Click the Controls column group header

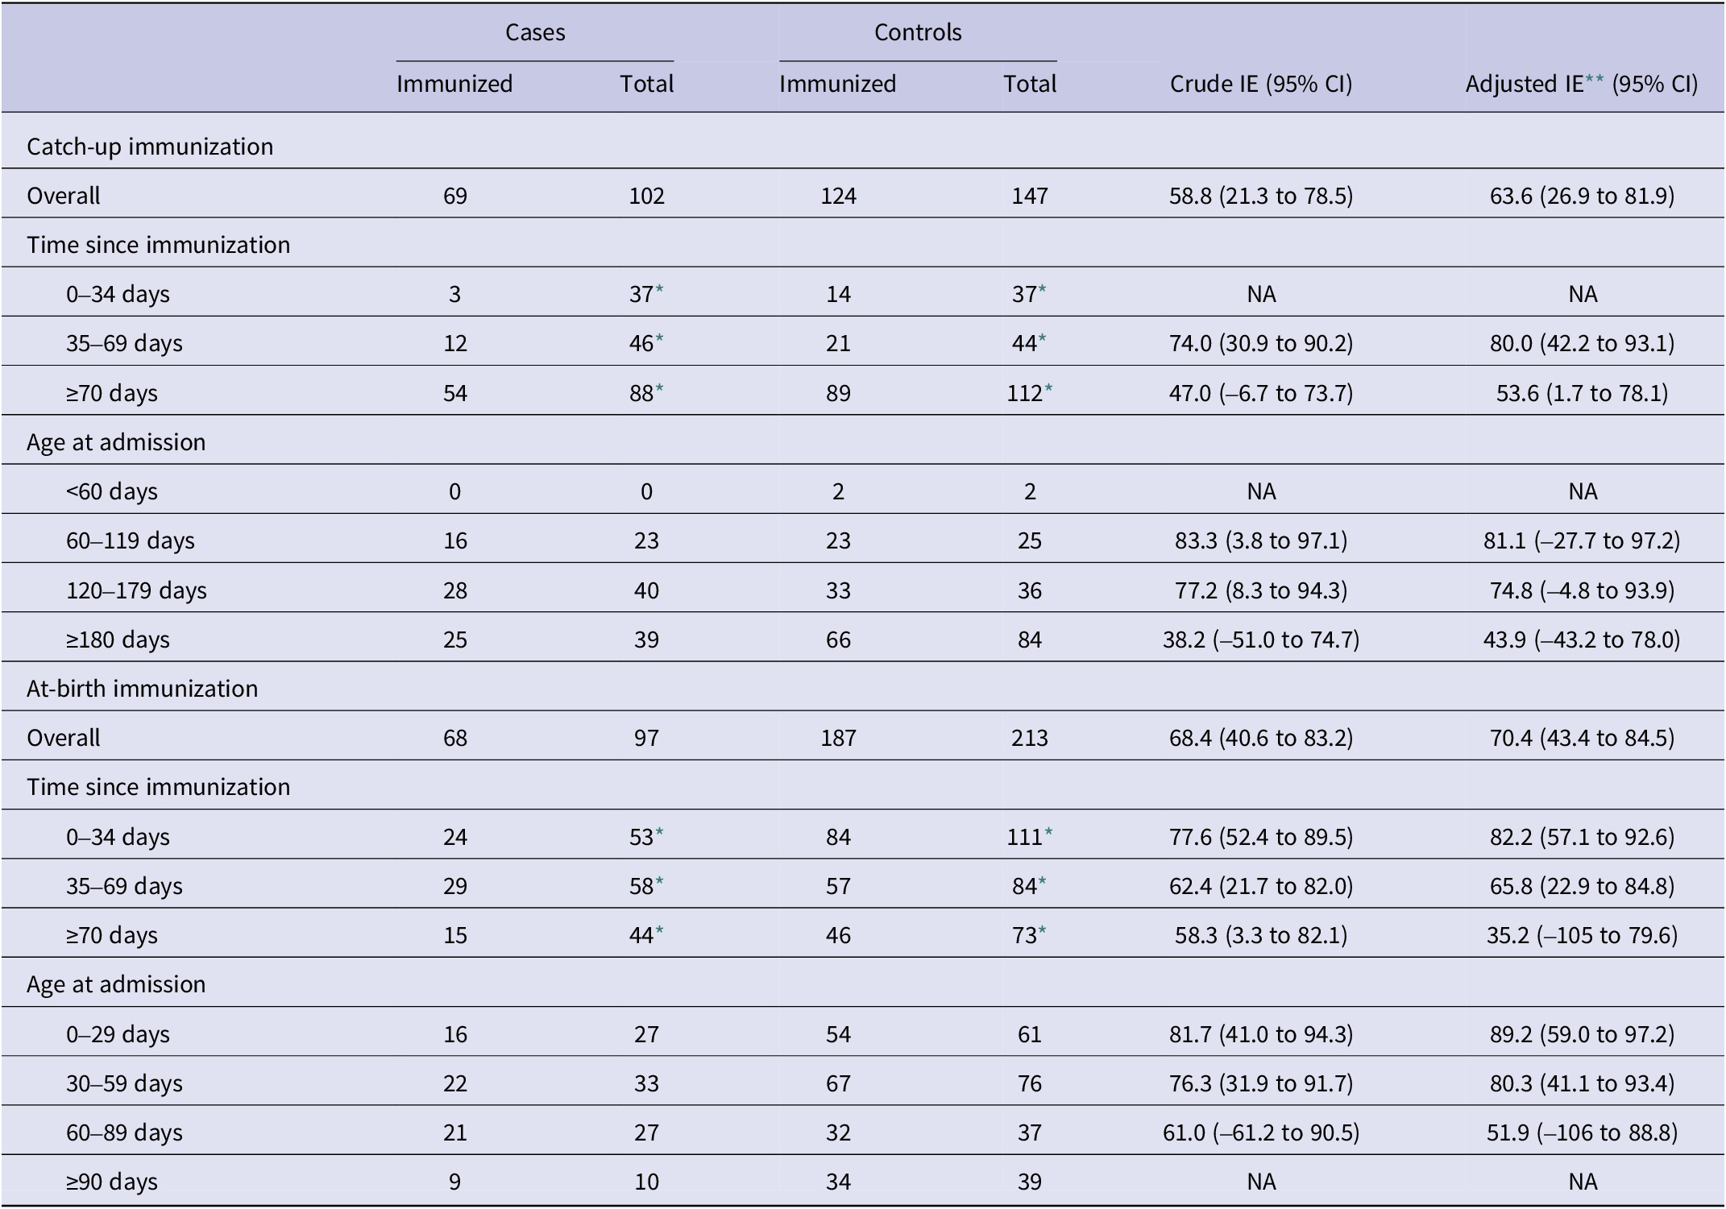click(x=918, y=33)
